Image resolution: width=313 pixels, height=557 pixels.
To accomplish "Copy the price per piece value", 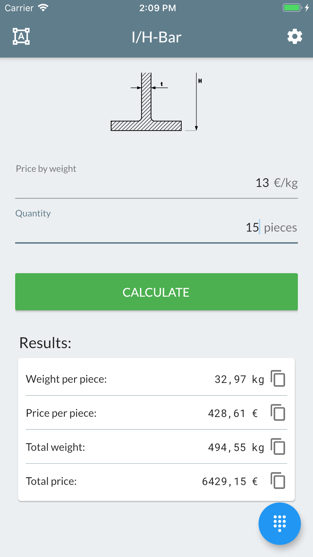I will [x=278, y=413].
